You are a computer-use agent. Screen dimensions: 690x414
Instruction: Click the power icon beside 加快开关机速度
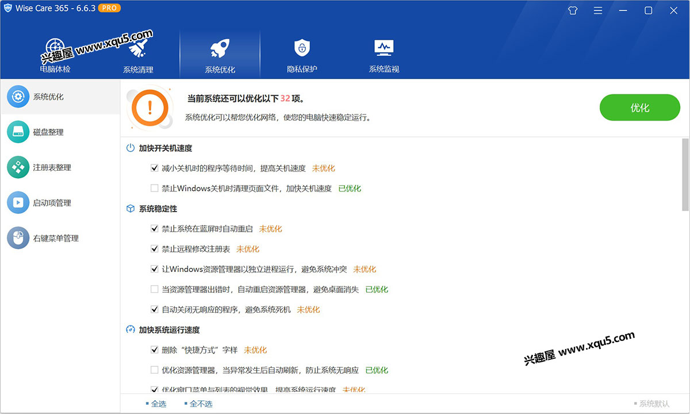pos(131,148)
